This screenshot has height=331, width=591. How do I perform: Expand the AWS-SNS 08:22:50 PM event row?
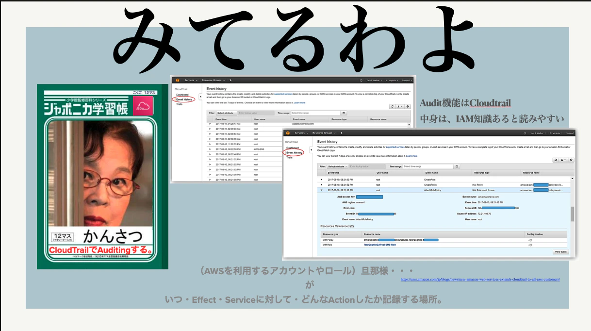tap(210, 149)
